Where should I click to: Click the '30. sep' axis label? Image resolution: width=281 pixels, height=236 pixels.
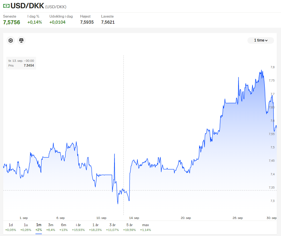coord(271,218)
